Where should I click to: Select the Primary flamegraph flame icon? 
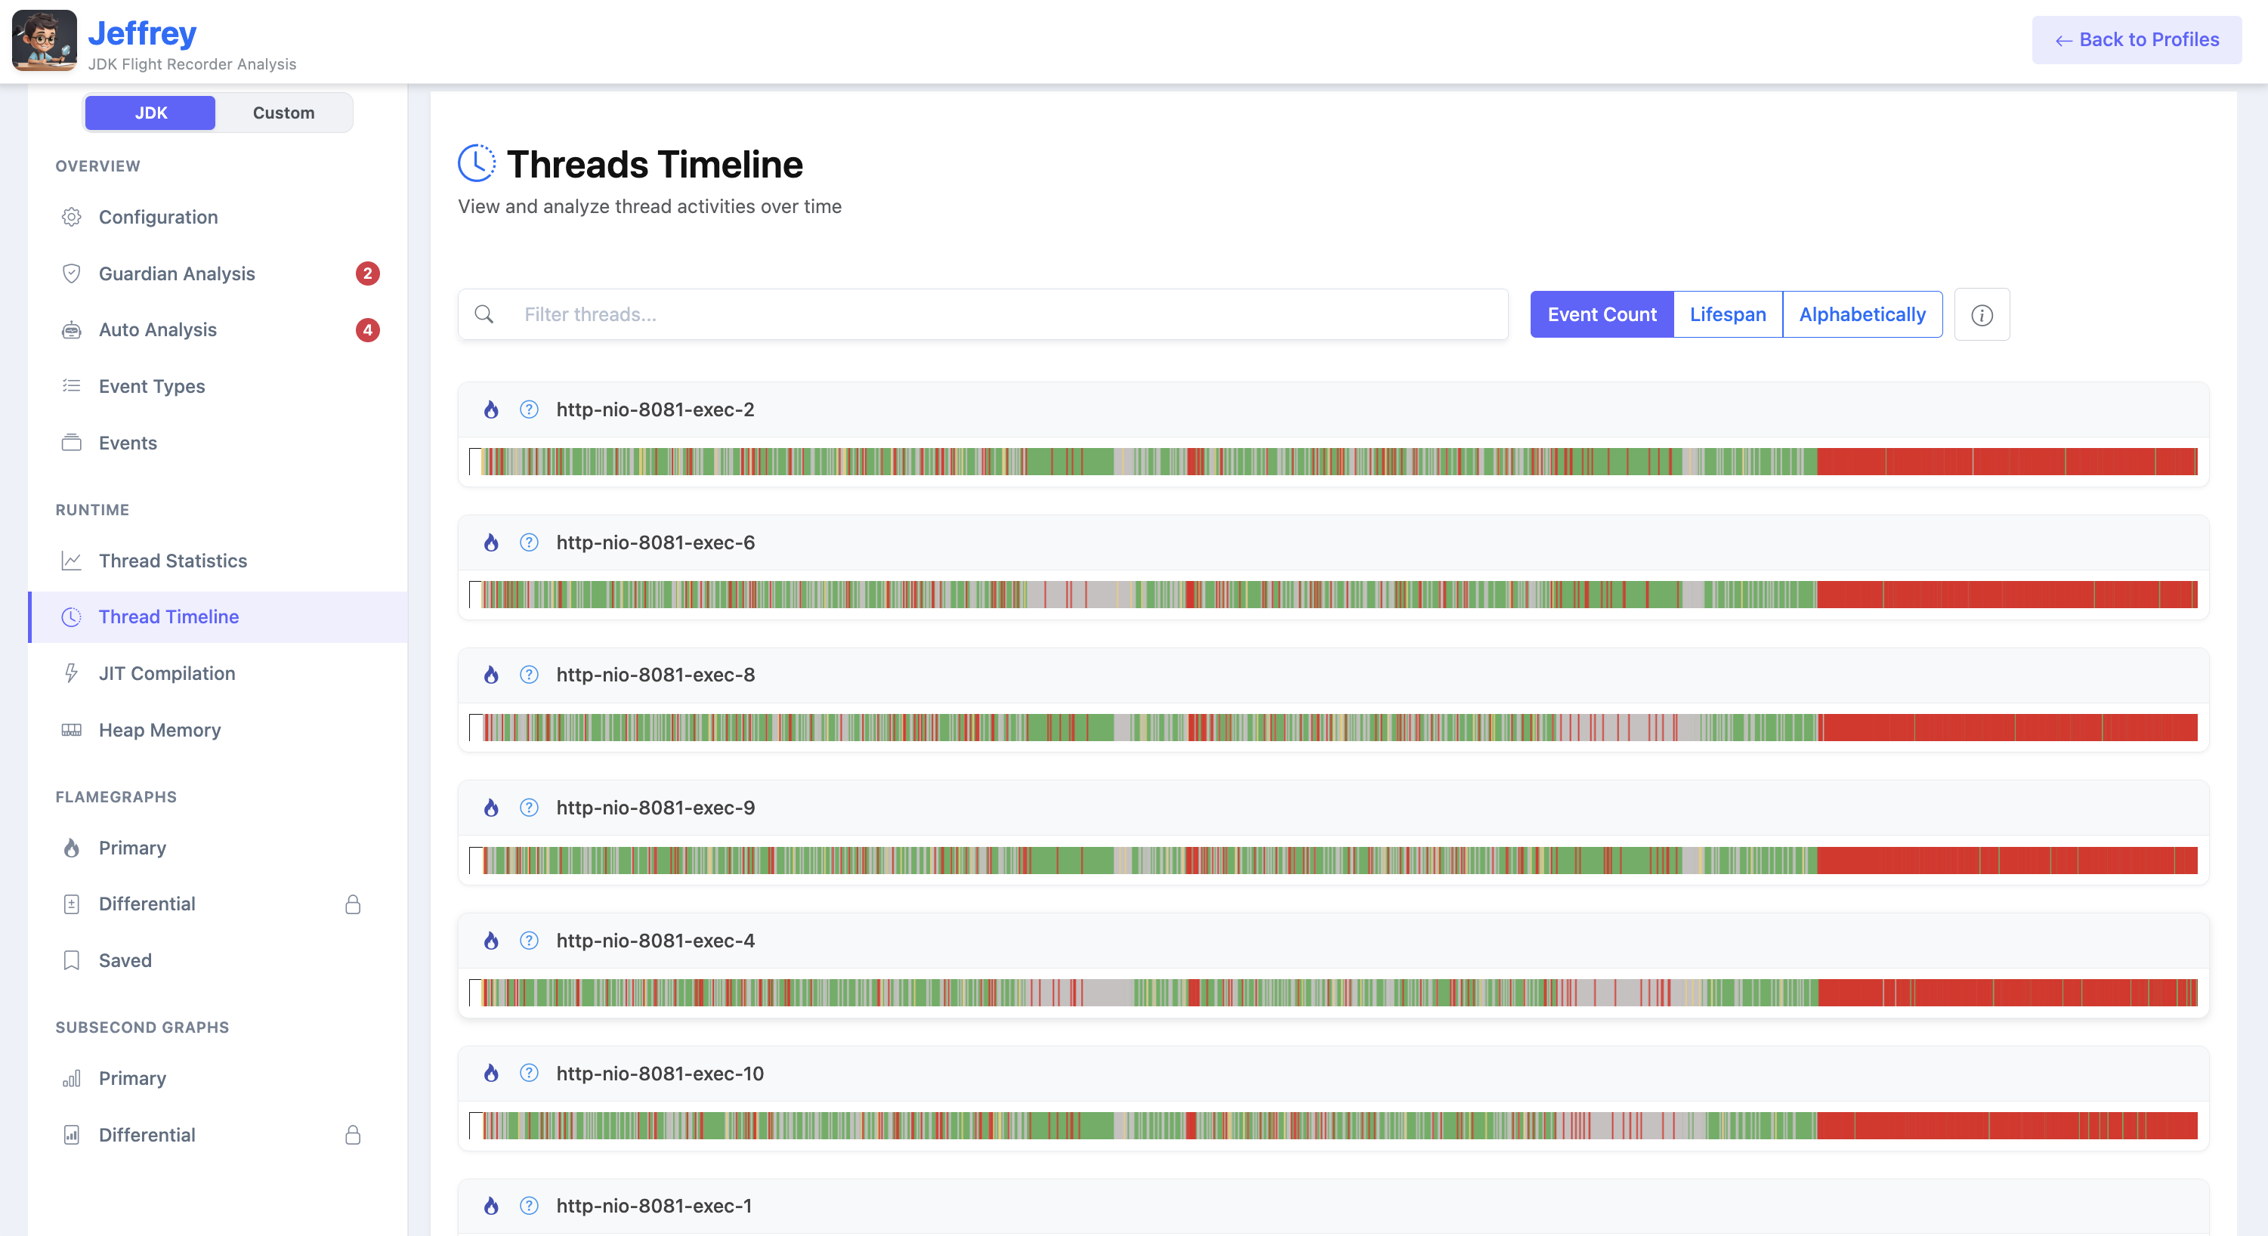point(71,848)
